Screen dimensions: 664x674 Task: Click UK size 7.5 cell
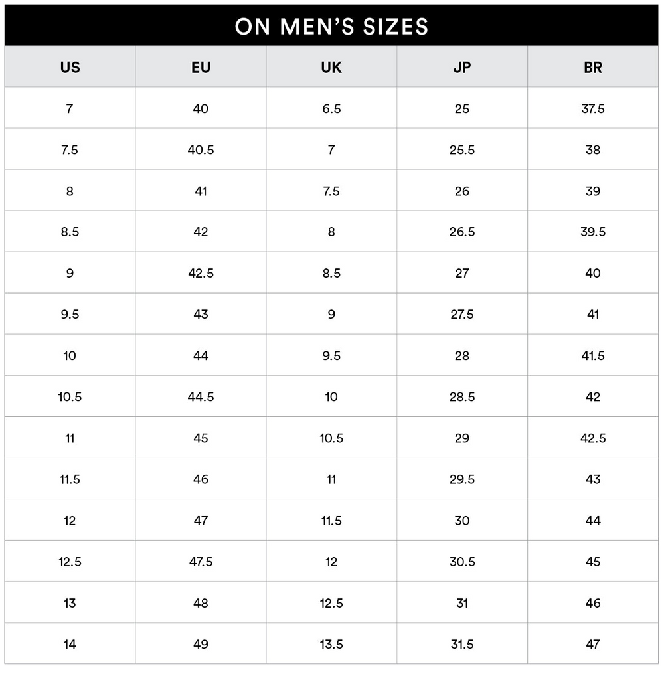pos(331,191)
